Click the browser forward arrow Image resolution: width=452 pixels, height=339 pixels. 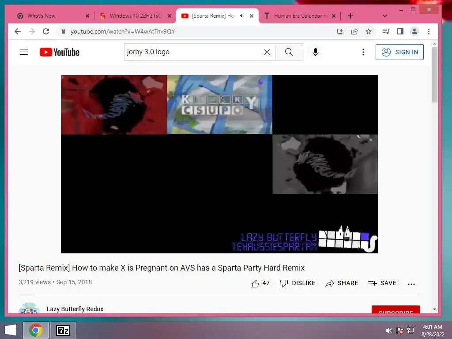pos(32,31)
